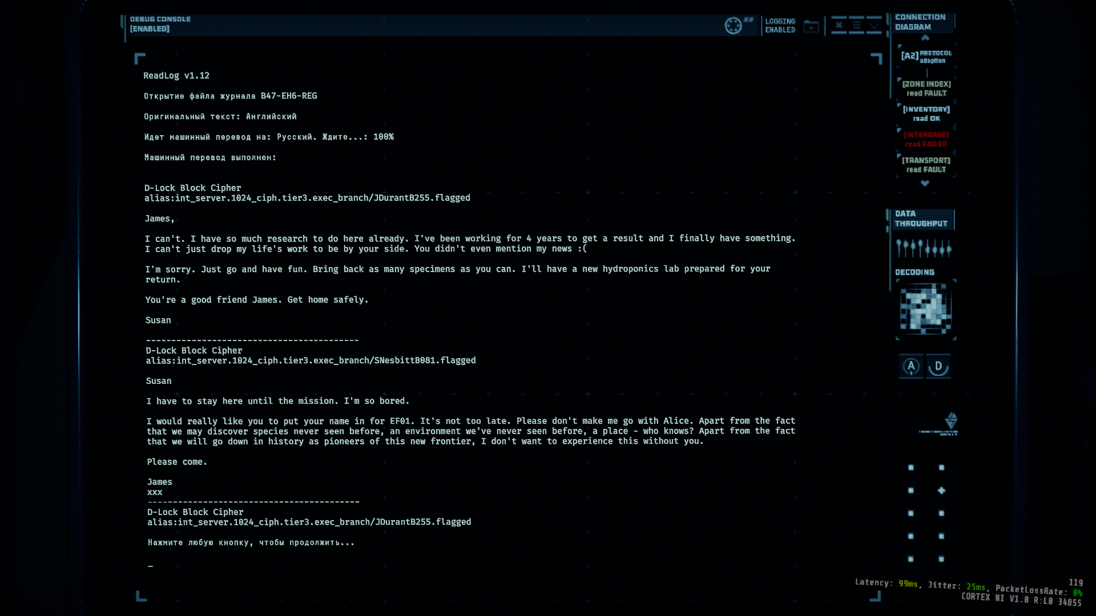Screen dimensions: 1096x616
Task: Select the circled A mode icon
Action: click(911, 366)
